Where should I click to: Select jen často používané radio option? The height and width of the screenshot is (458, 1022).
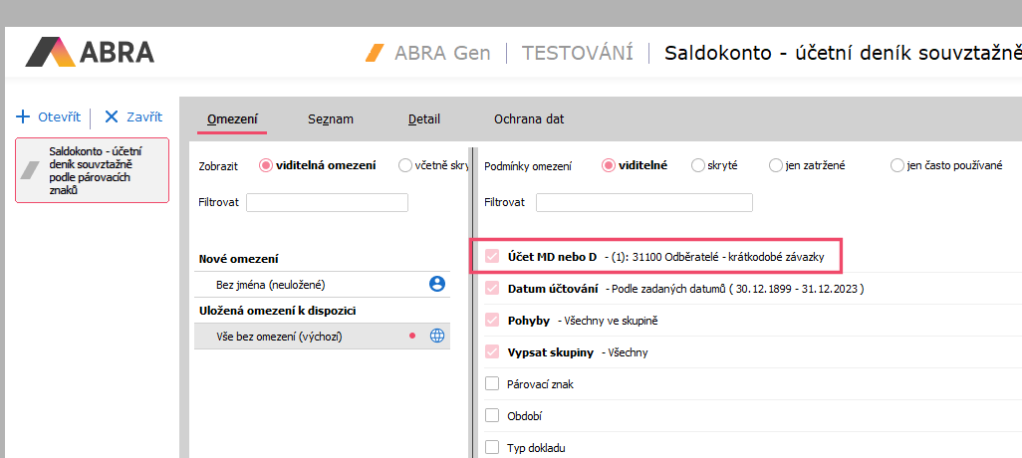897,165
